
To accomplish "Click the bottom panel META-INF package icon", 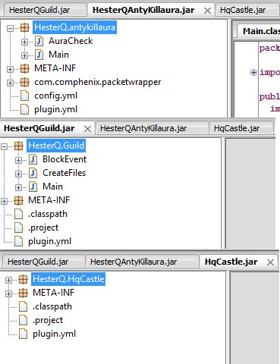I will [x=23, y=293].
